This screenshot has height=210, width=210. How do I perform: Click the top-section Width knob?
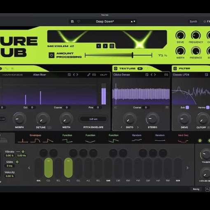point(180,51)
